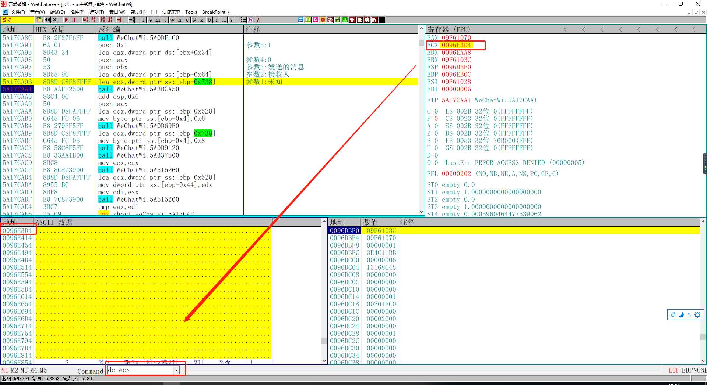Select the EIP register line 5A17CAA1
Screen dimensions: 707x385
(482, 100)
